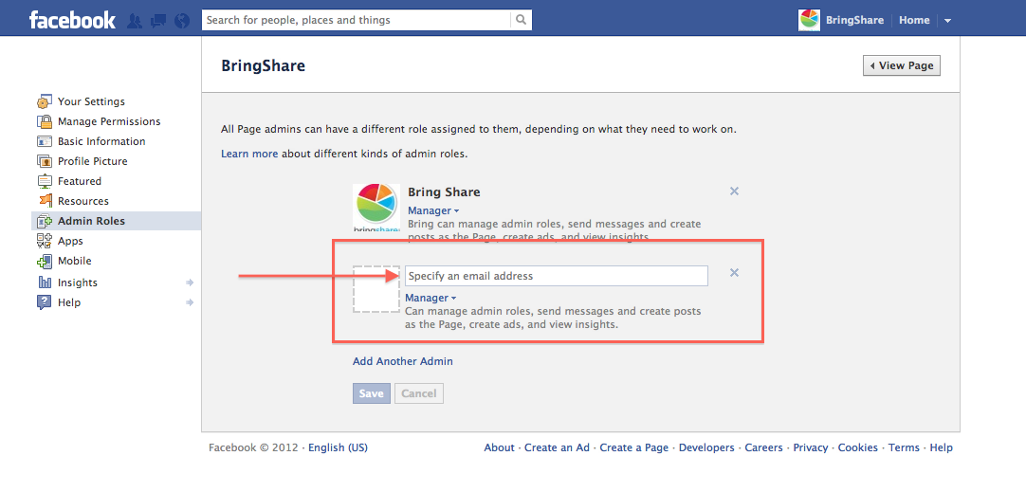
Task: Open Learn more link
Action: click(249, 154)
